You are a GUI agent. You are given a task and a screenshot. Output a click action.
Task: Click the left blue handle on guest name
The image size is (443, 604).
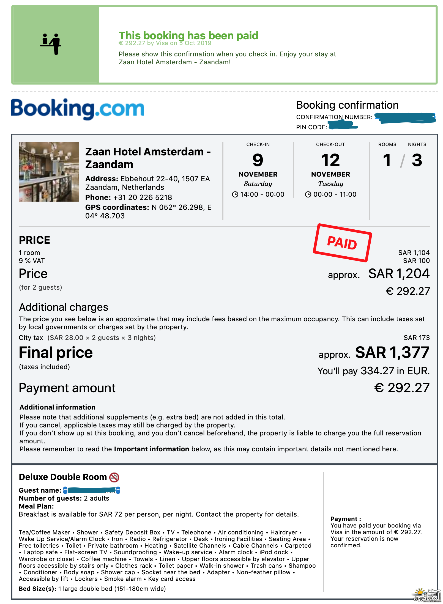click(65, 490)
